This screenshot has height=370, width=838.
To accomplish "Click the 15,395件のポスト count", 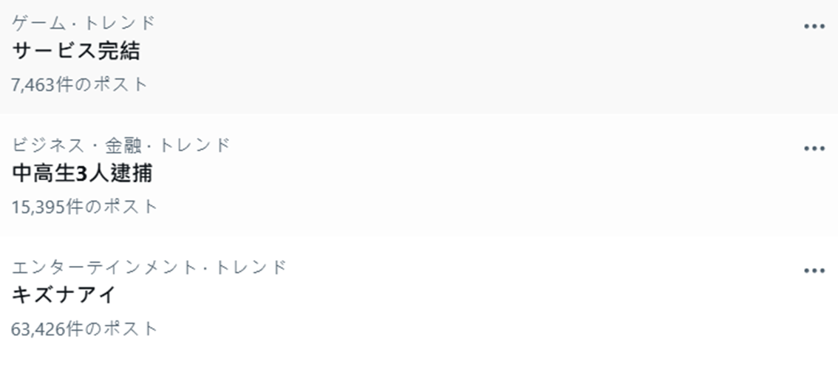I will tap(85, 206).
